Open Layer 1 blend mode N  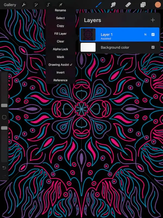point(145,35)
